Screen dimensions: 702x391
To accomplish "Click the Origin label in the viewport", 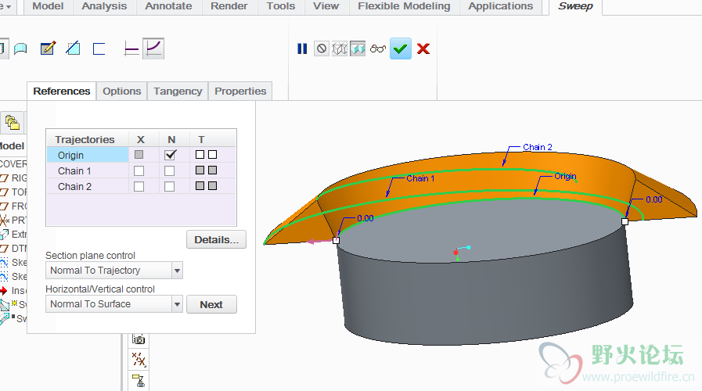I will tap(565, 176).
